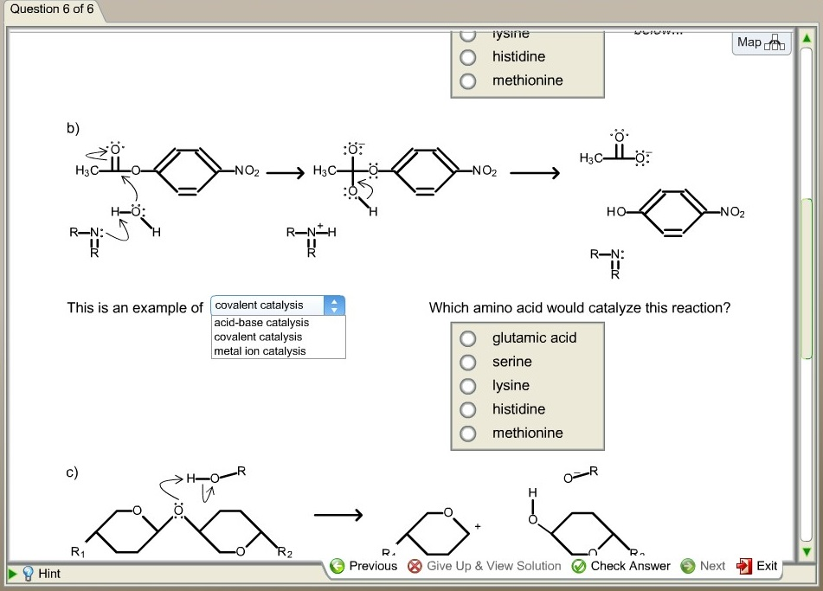Screen dimensions: 823x591
Task: Select histidine in the bottom answer list
Action: (468, 409)
